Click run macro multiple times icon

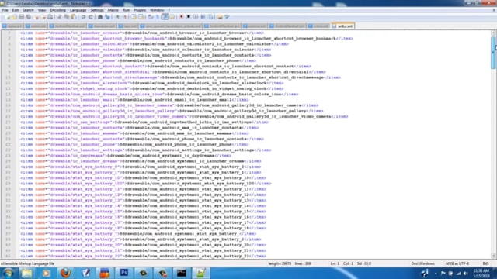click(203, 17)
